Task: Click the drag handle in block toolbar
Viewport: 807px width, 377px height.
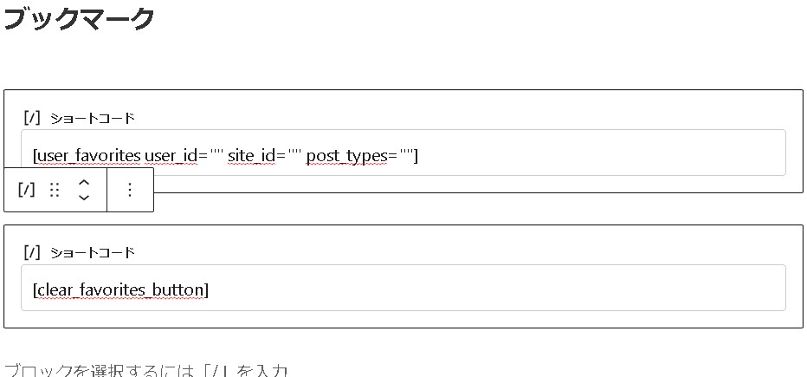Action: click(x=55, y=190)
